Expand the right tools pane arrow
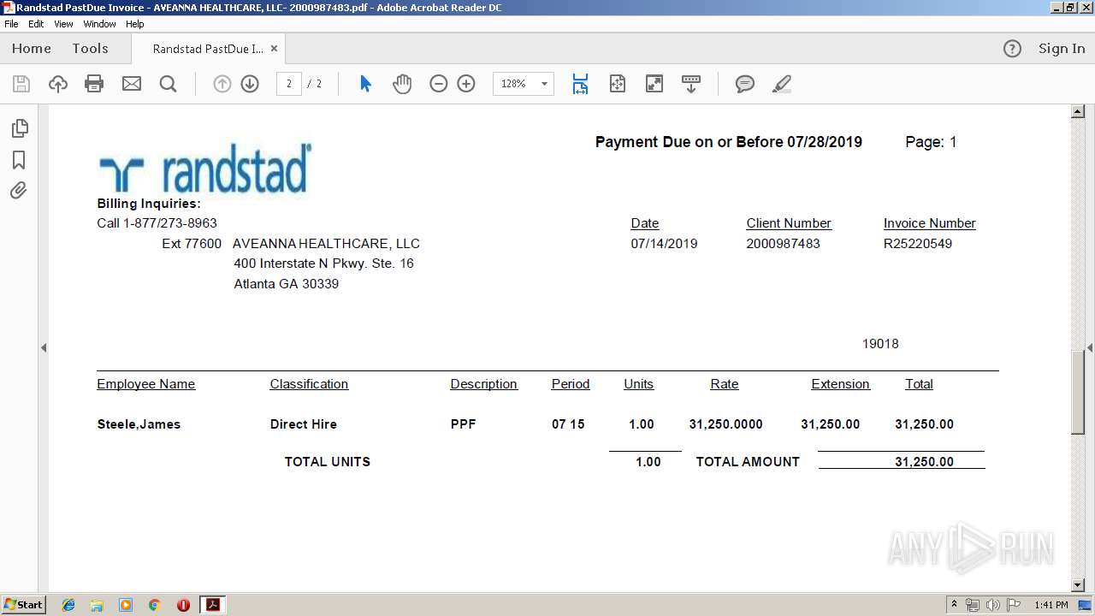The width and height of the screenshot is (1095, 616). (x=1090, y=347)
